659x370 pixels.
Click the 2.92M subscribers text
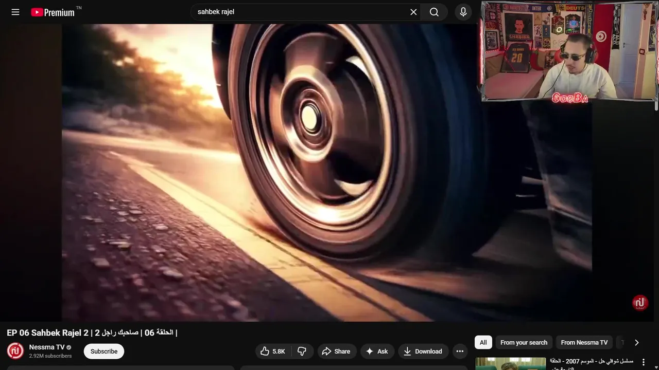pyautogui.click(x=50, y=356)
